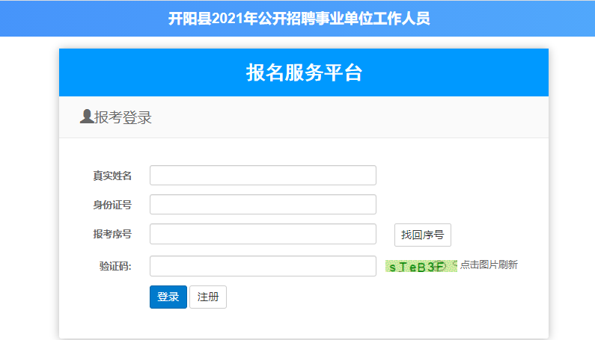Click the 开阳县2021年公开招聘 banner title

pos(299,18)
